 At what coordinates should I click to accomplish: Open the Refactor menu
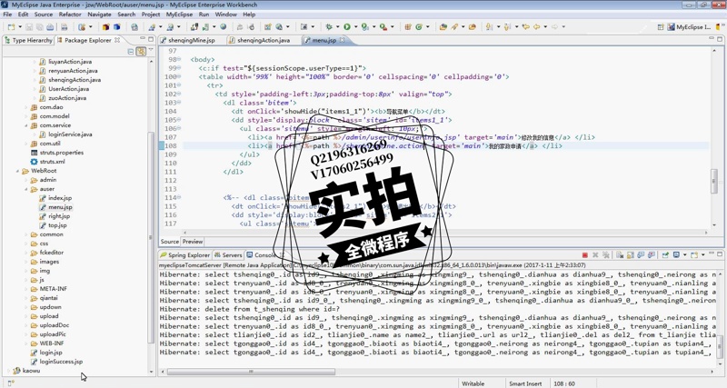(x=70, y=15)
